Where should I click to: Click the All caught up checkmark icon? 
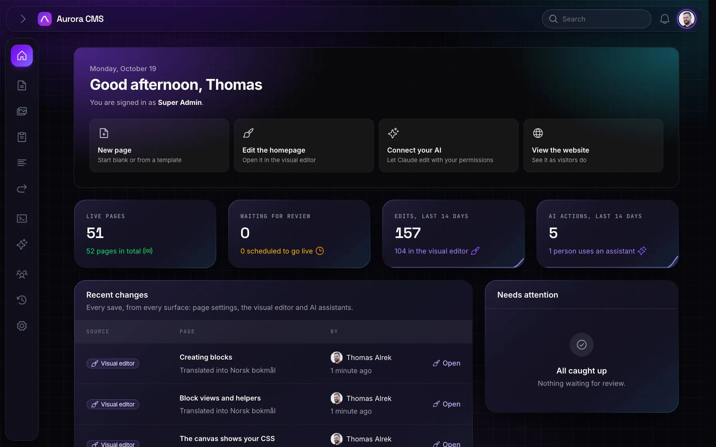click(582, 345)
